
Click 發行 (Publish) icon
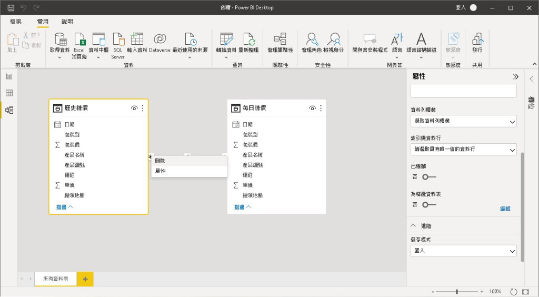pyautogui.click(x=477, y=43)
